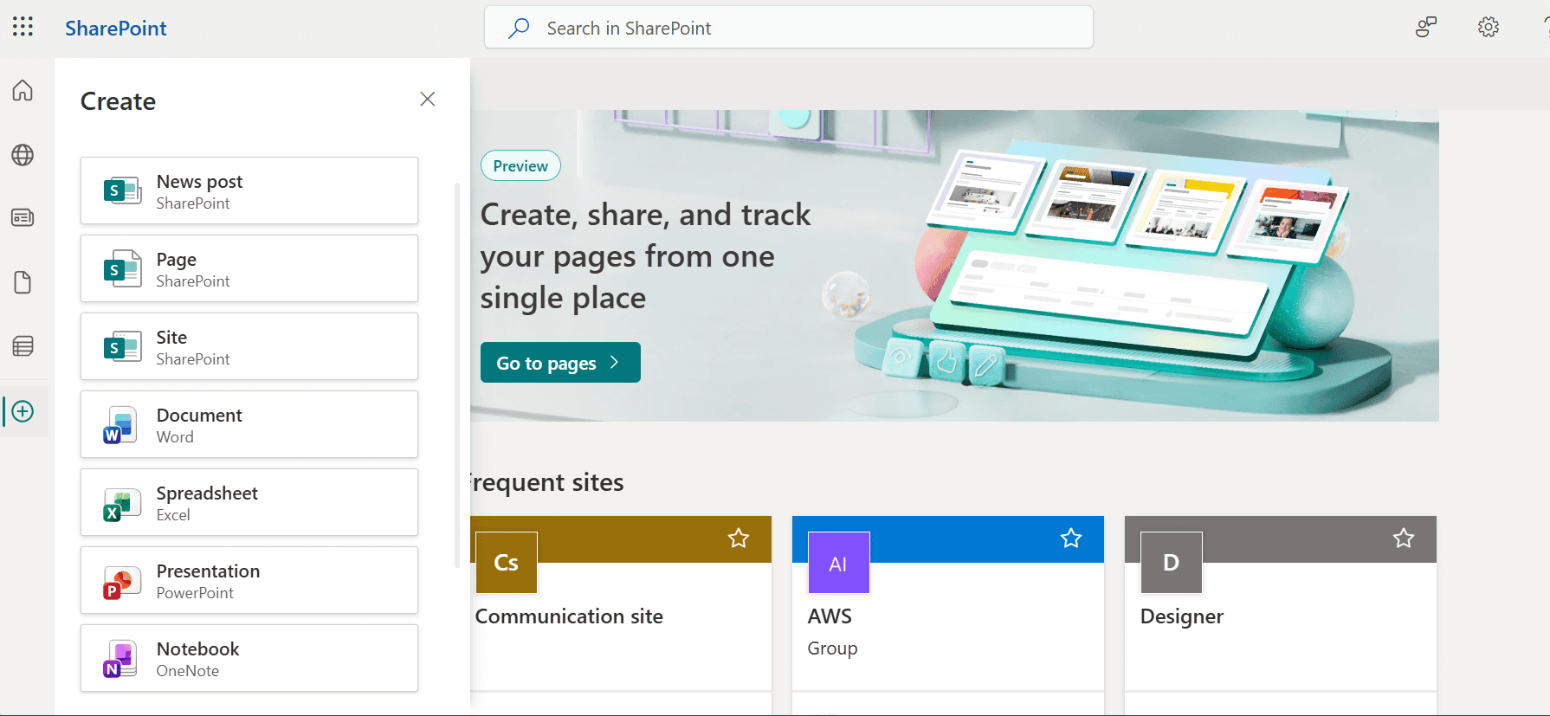Focus the Search in SharePoint box
This screenshot has height=716, width=1550.
(x=788, y=29)
